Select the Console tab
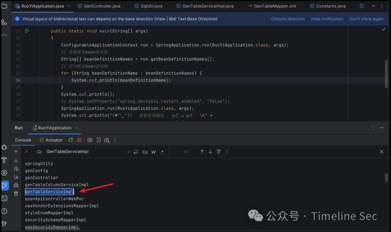This screenshot has width=391, height=232. (x=23, y=140)
